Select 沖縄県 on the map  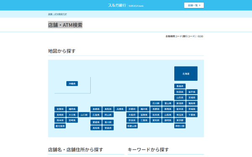point(72,84)
